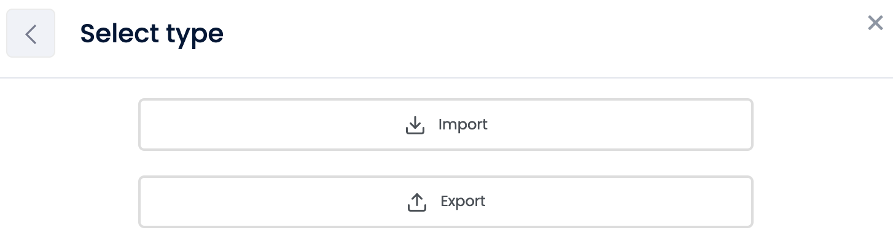Click the Export text label

463,201
